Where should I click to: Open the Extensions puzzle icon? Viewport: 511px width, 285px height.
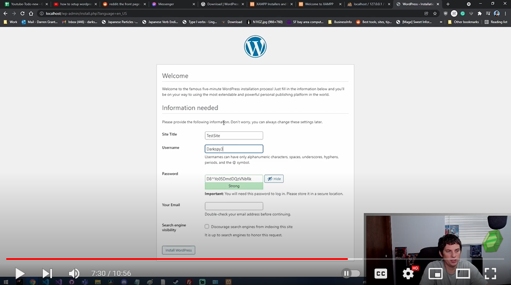[x=480, y=13]
